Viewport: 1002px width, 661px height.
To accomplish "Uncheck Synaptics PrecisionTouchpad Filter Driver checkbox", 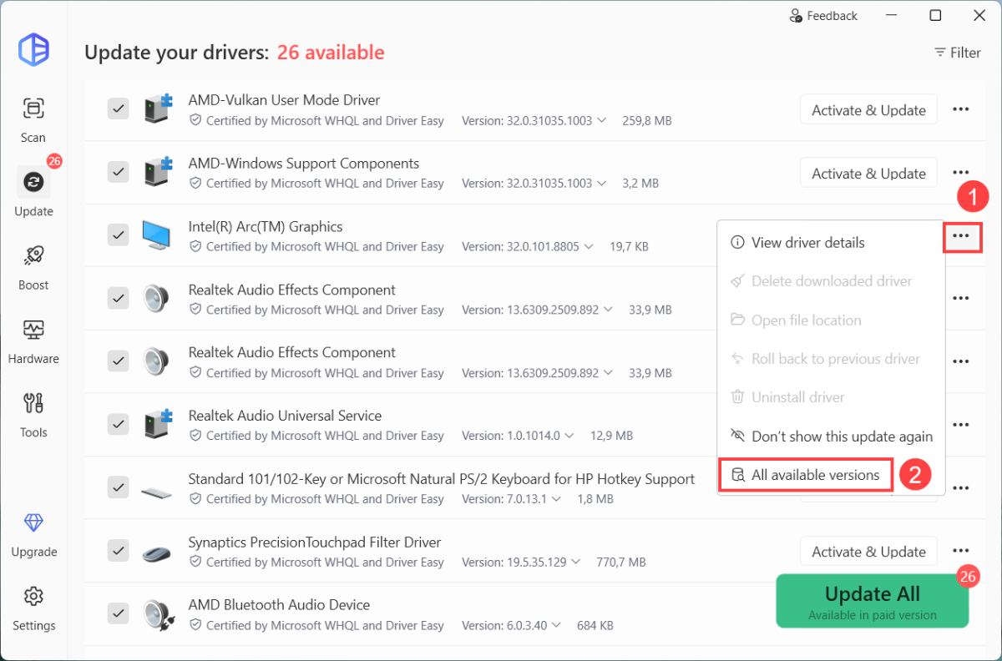I will [119, 551].
